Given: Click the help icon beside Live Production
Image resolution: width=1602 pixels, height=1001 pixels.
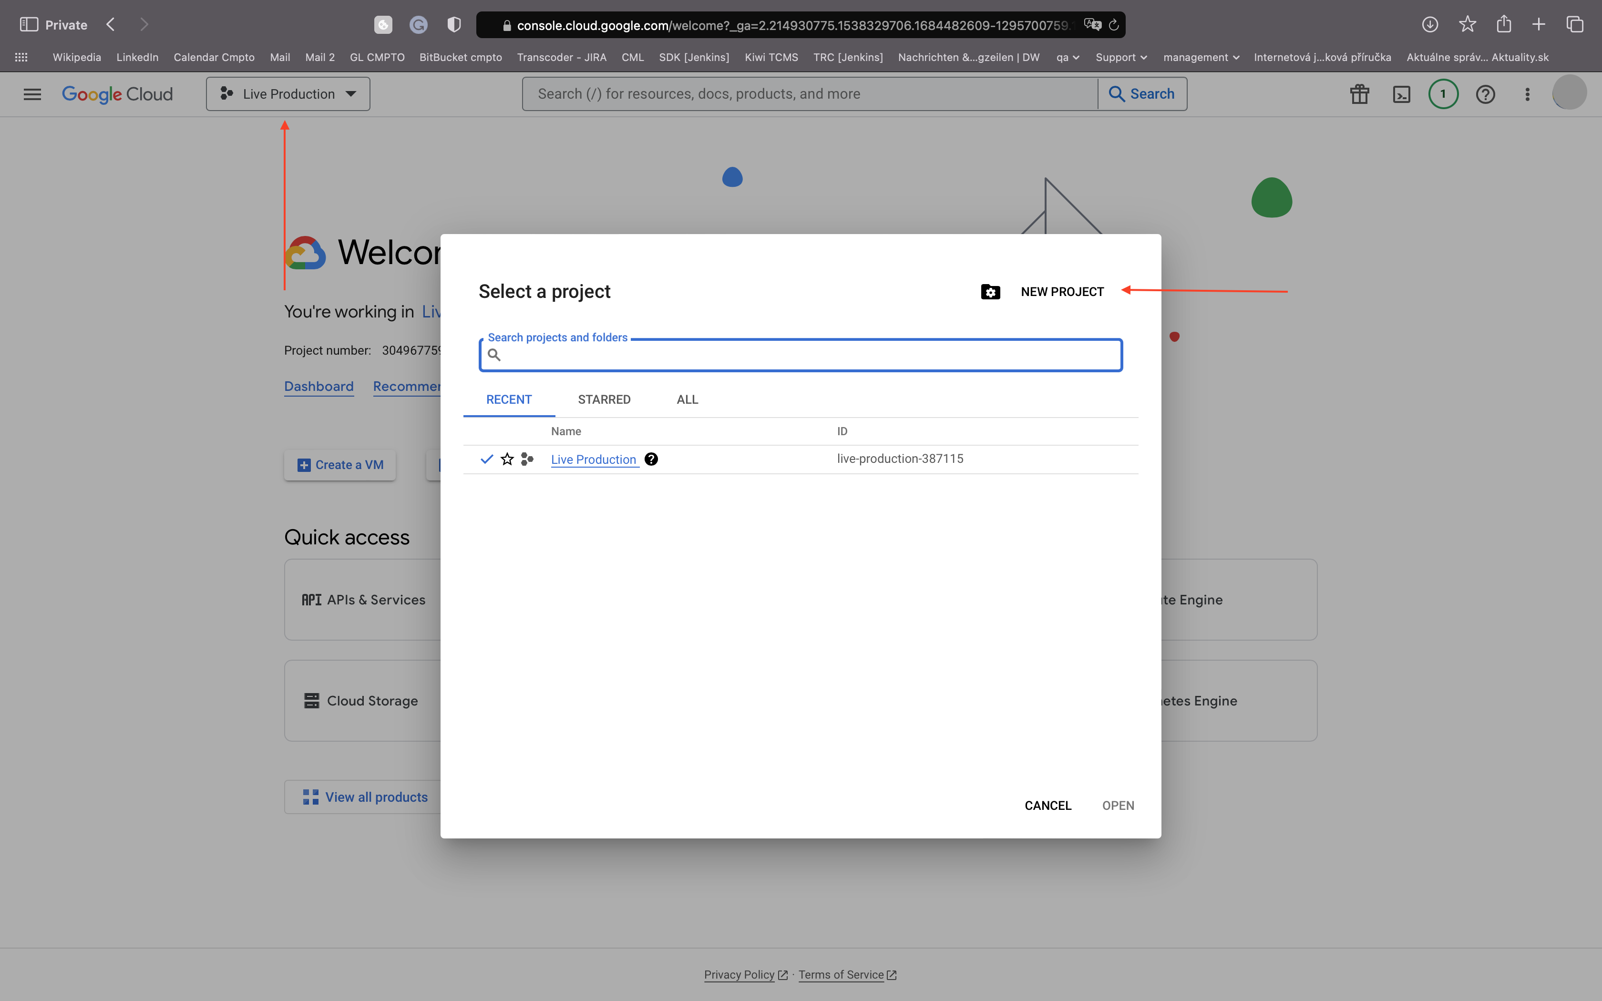Looking at the screenshot, I should coord(651,459).
